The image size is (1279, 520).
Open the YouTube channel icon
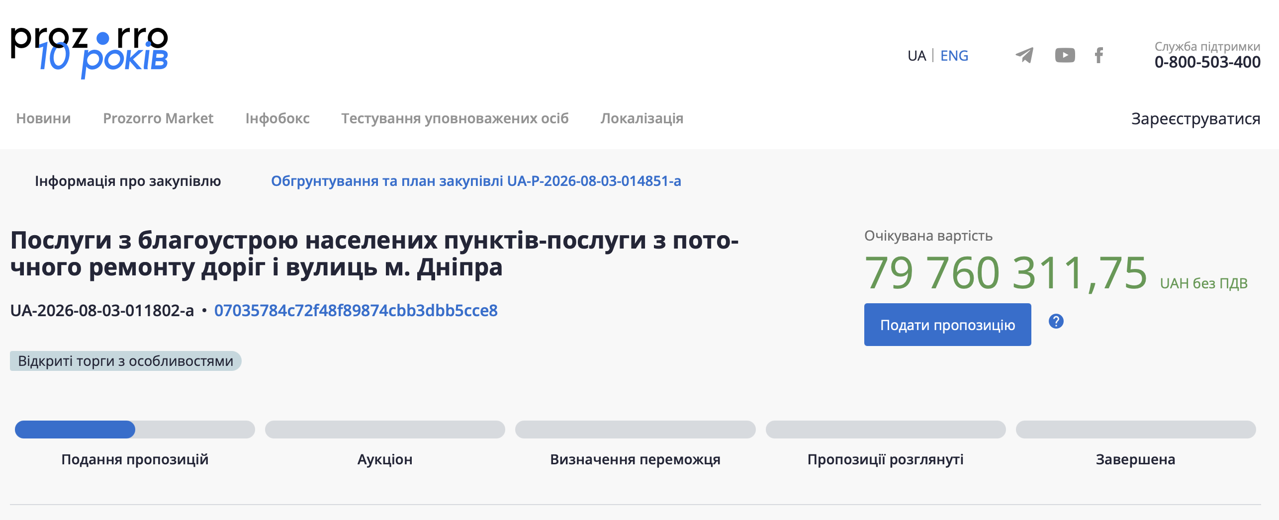tap(1065, 55)
